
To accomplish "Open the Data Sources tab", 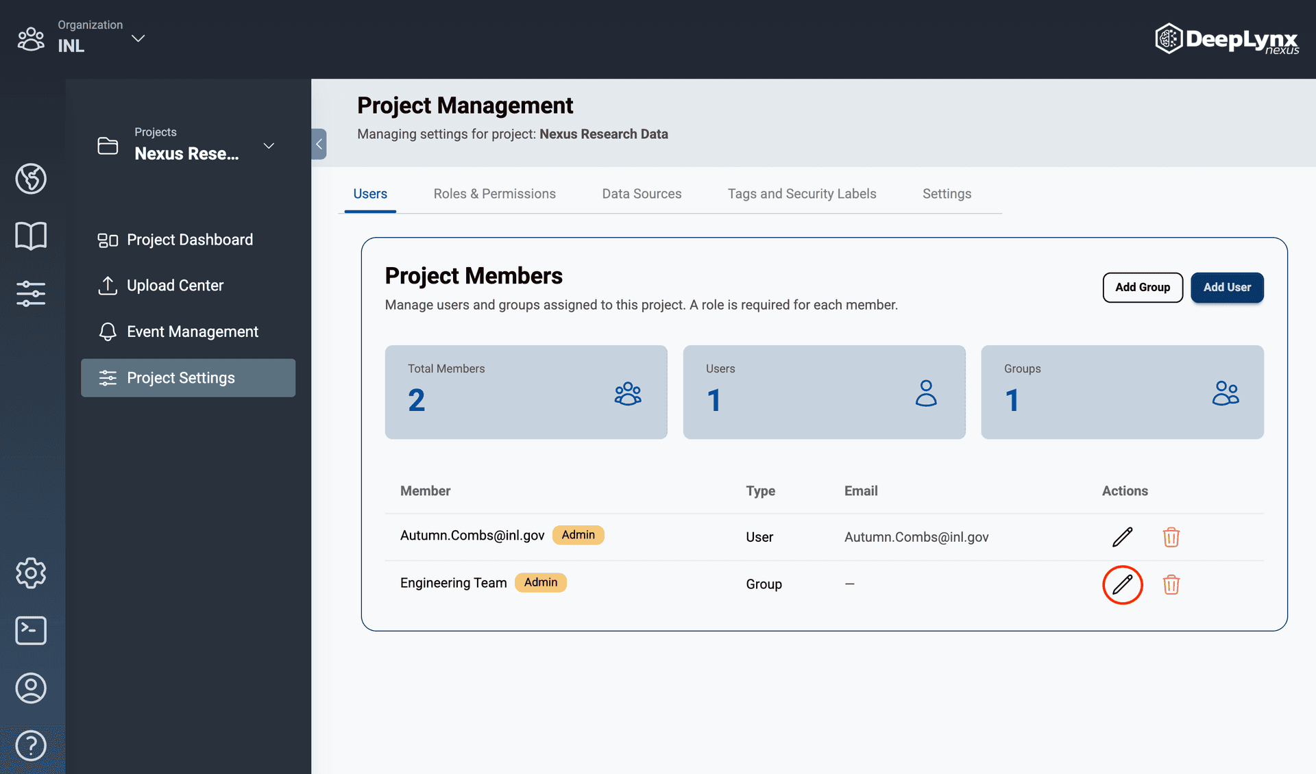I will point(642,194).
